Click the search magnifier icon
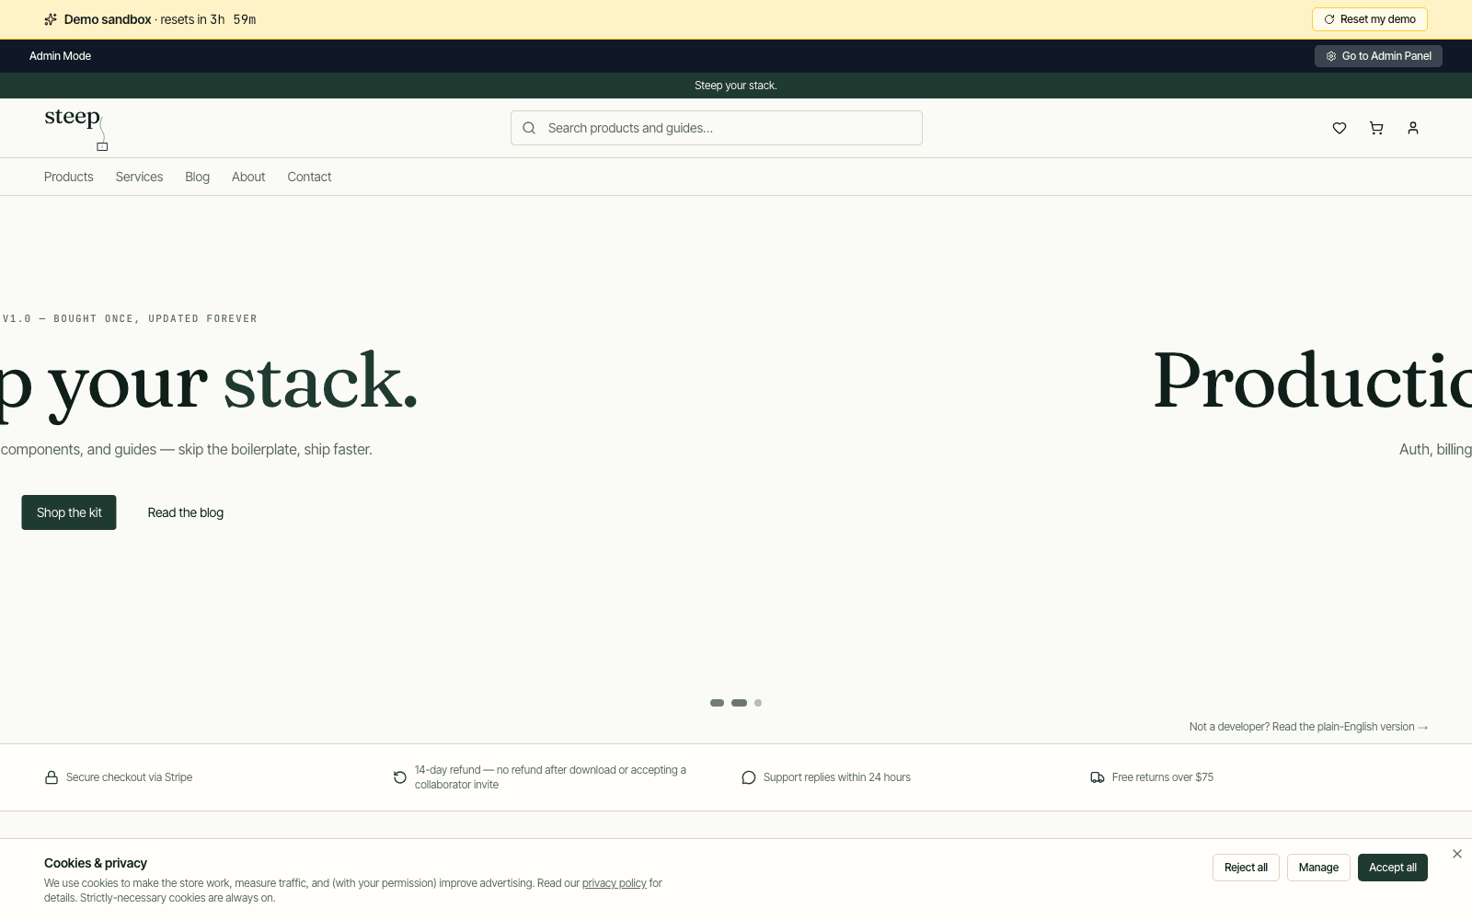 click(529, 128)
